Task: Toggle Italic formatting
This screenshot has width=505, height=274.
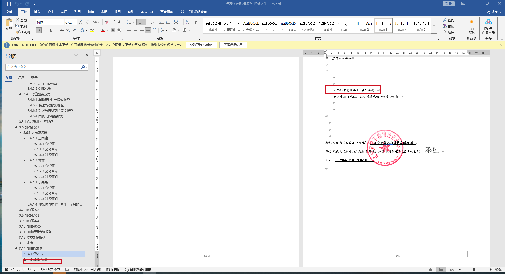Action: click(x=45, y=30)
